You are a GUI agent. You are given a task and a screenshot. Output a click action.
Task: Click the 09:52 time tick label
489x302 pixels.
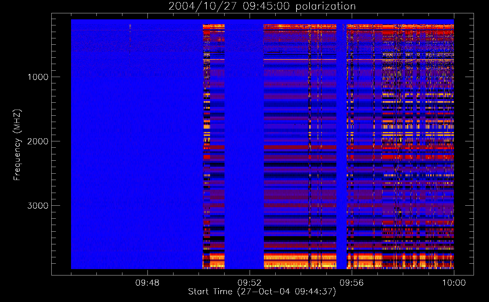click(x=250, y=283)
